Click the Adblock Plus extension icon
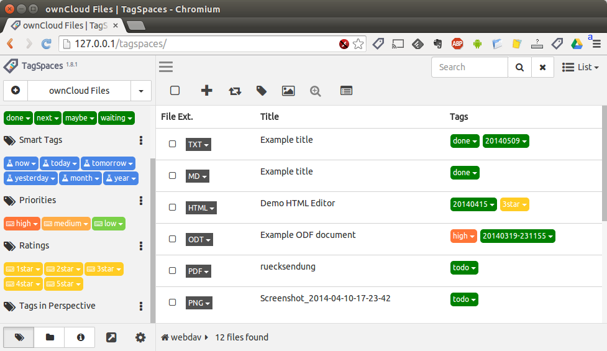The height and width of the screenshot is (351, 607). (457, 43)
